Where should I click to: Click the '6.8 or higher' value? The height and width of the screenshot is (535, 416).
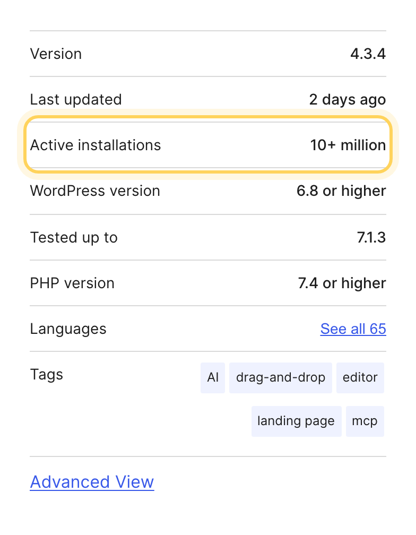point(341,191)
